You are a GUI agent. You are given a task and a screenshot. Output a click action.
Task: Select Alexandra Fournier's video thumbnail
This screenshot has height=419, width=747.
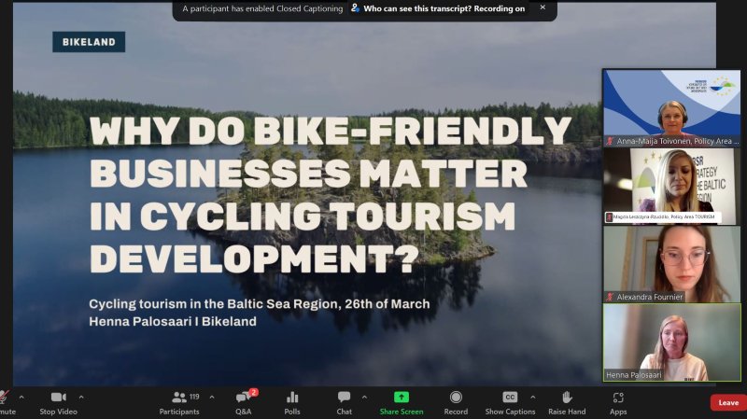point(670,264)
